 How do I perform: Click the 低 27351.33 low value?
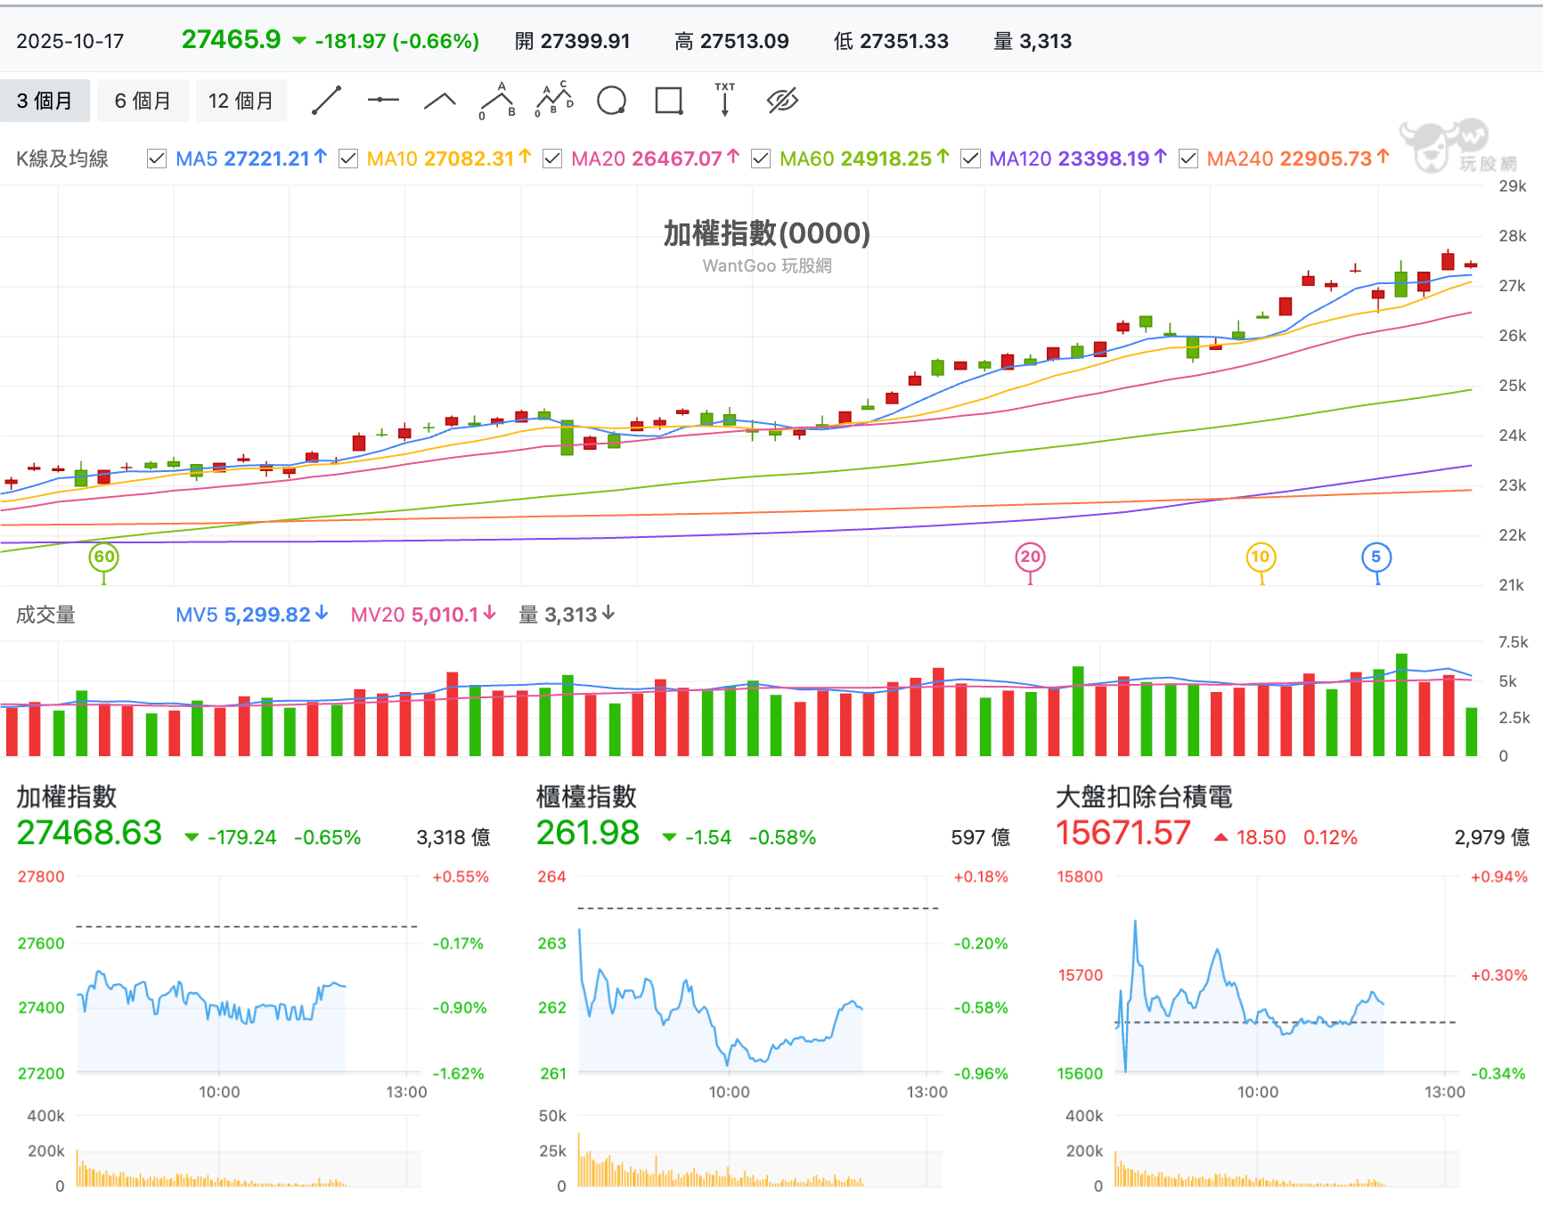pos(891,41)
